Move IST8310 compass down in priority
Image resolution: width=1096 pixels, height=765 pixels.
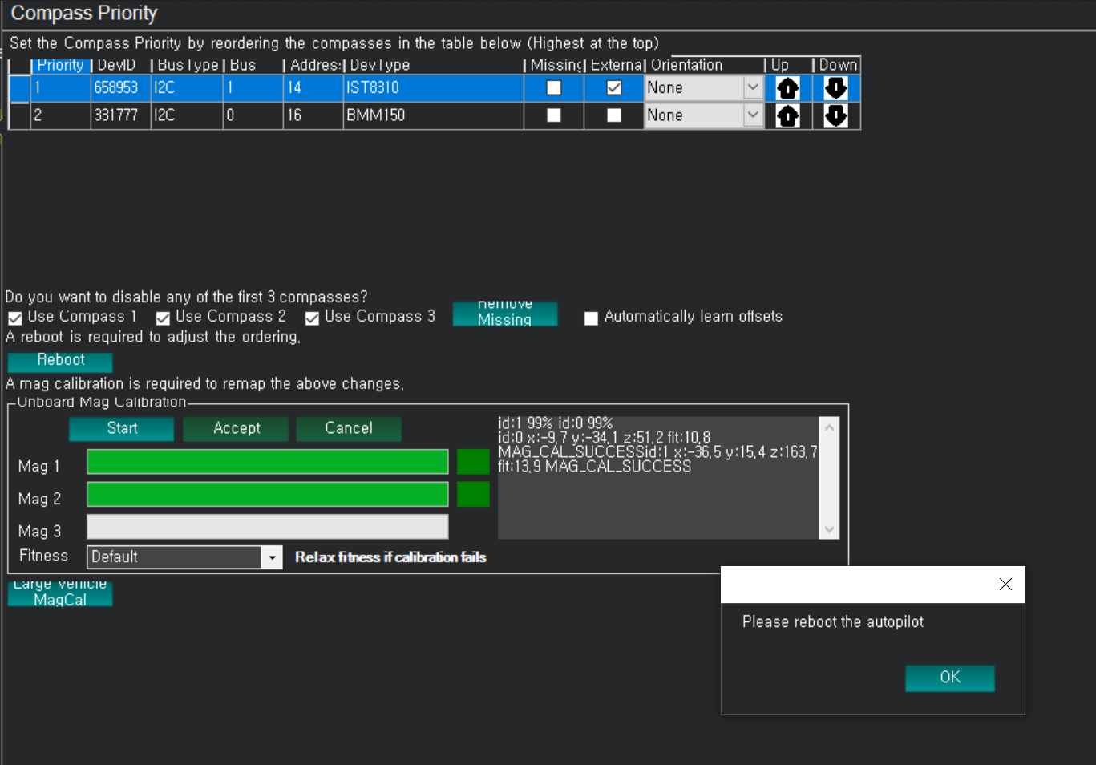click(x=836, y=88)
